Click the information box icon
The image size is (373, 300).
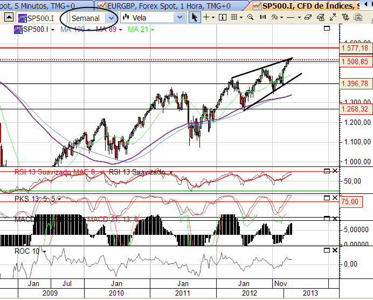coord(223,17)
